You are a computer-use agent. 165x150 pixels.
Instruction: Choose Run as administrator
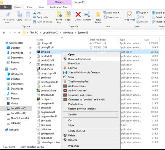[91, 59]
